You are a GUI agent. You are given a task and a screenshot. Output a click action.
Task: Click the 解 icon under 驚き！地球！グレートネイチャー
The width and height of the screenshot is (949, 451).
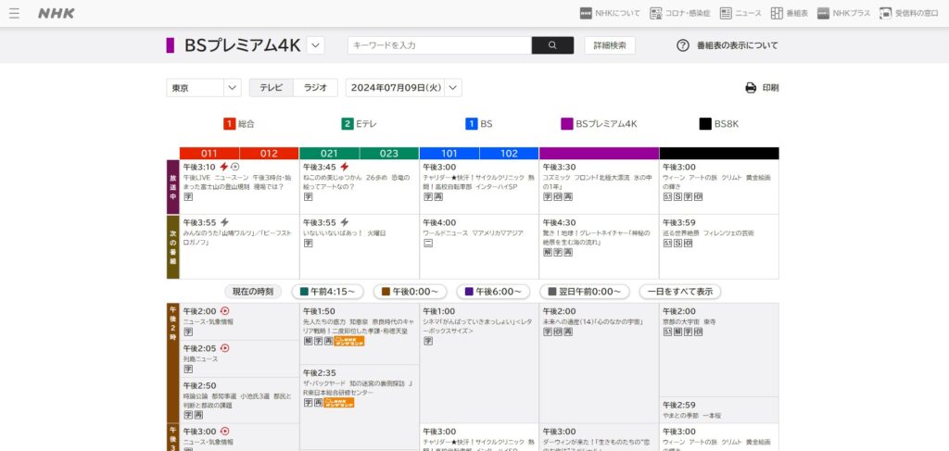point(547,253)
